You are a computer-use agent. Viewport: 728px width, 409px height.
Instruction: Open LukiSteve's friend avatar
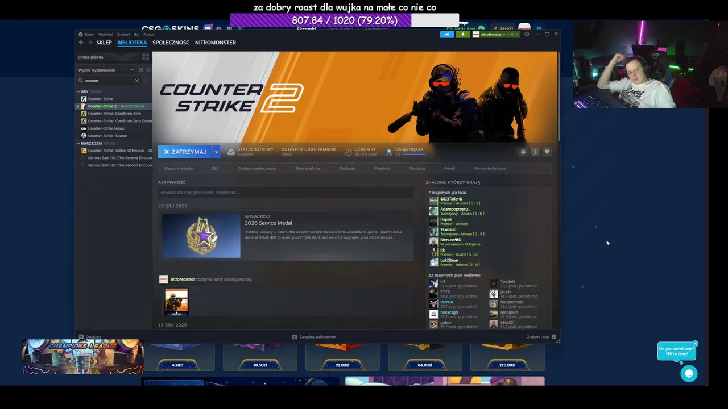tap(433, 262)
